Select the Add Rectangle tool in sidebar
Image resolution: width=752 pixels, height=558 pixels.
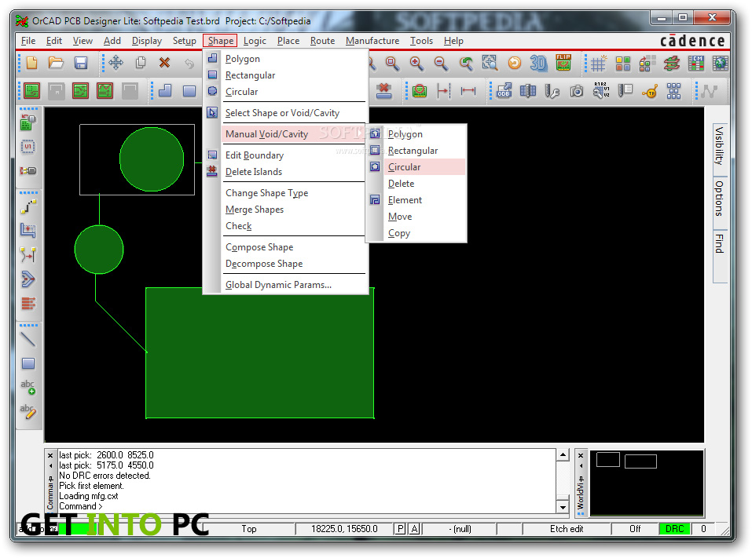pyautogui.click(x=28, y=363)
